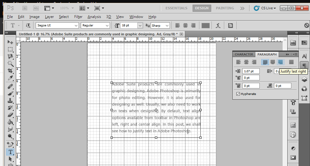The width and height of the screenshot is (310, 166).
Task: Select the Eraser tool
Action: pos(10,115)
